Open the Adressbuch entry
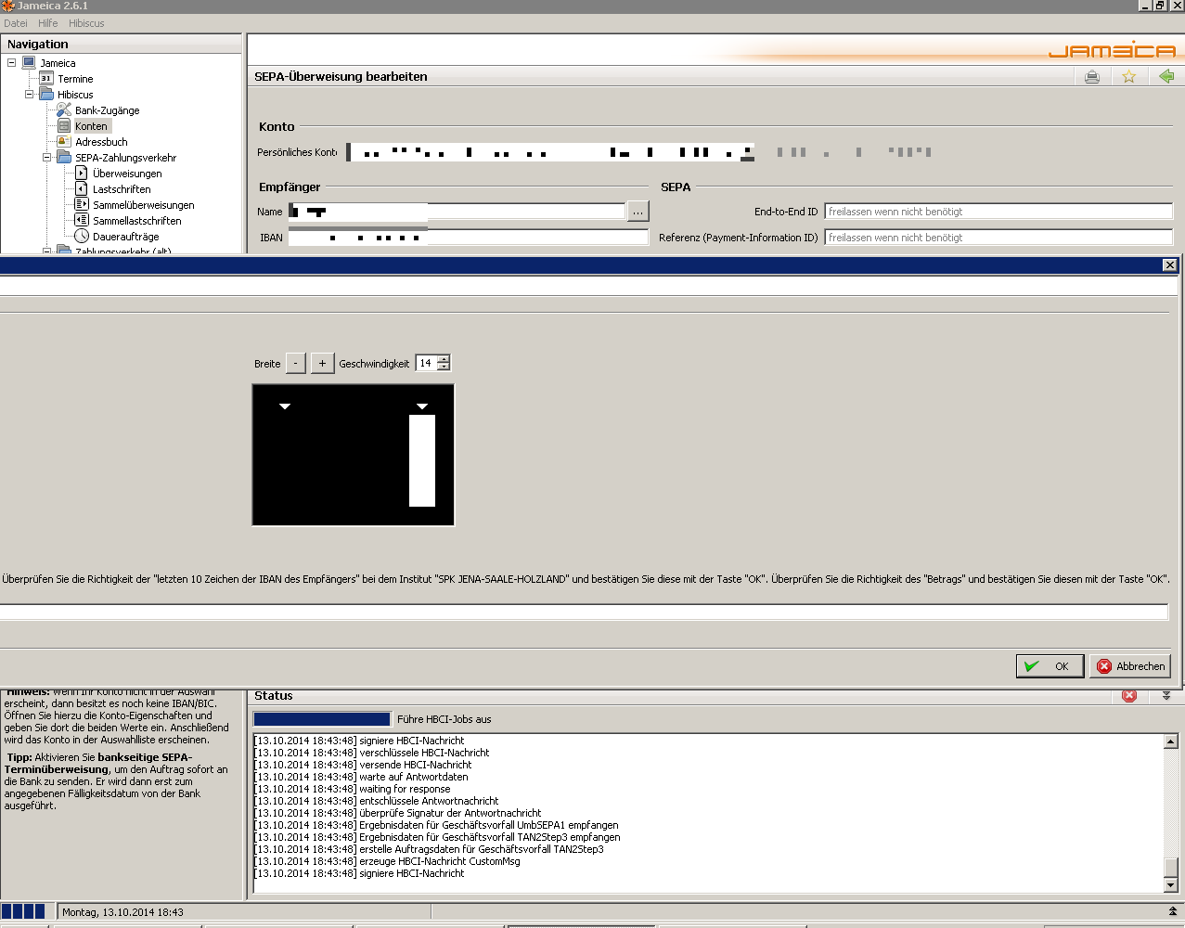The image size is (1185, 928). (101, 142)
